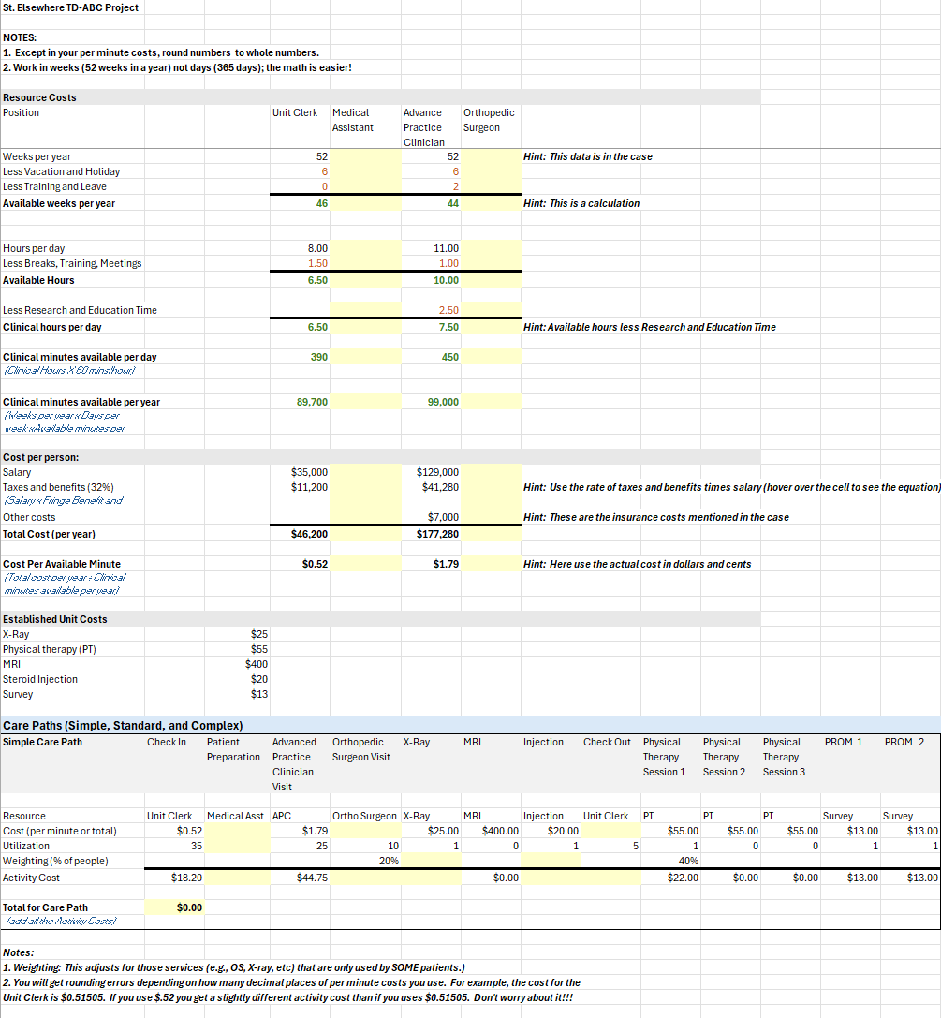
Task: Select clinician visit utilization value 25
Action: [x=300, y=846]
